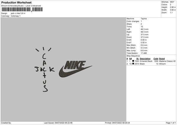
Task: Click the Stitches value '3937'
Action: tap(172, 2)
